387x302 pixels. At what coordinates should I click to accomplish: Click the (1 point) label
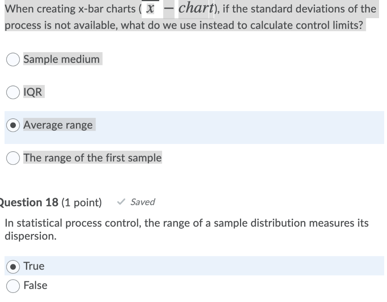(82, 202)
